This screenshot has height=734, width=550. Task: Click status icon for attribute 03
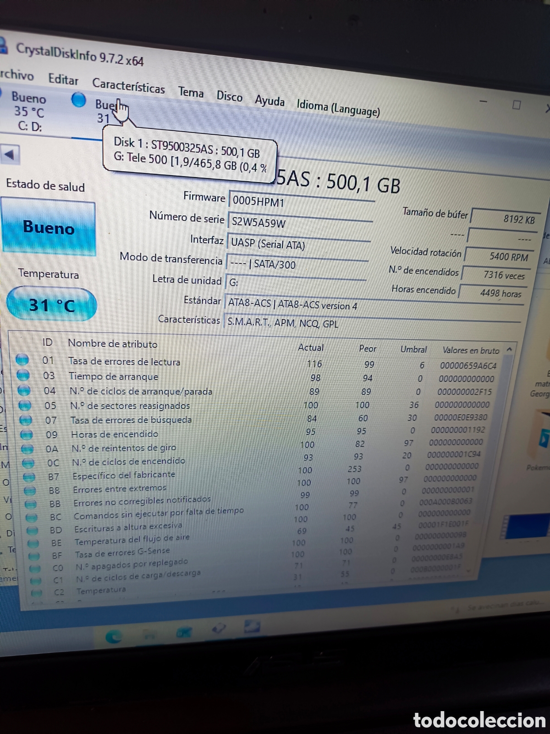click(x=23, y=375)
